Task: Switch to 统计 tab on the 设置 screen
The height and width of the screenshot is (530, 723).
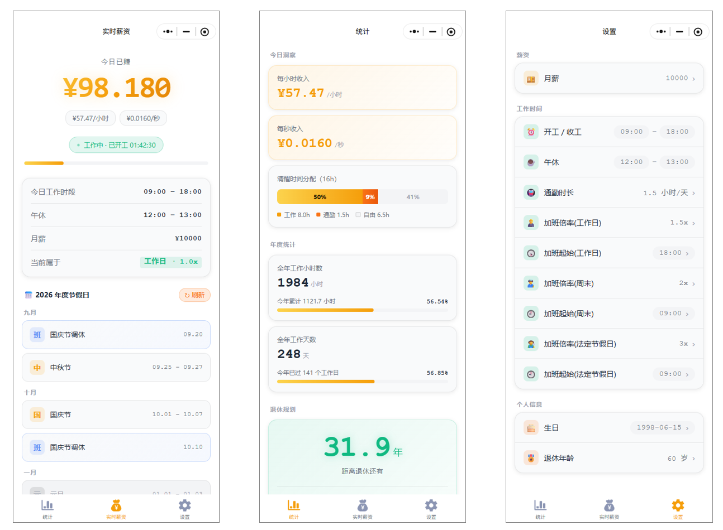Action: point(540,509)
